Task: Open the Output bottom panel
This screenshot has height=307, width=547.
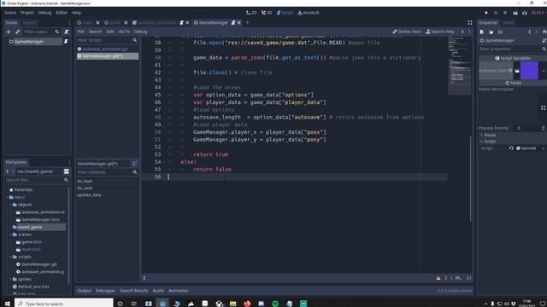Action: click(84, 291)
